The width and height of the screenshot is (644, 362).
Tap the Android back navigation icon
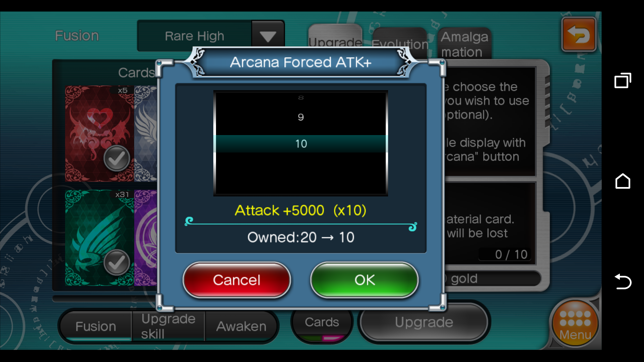pyautogui.click(x=623, y=281)
